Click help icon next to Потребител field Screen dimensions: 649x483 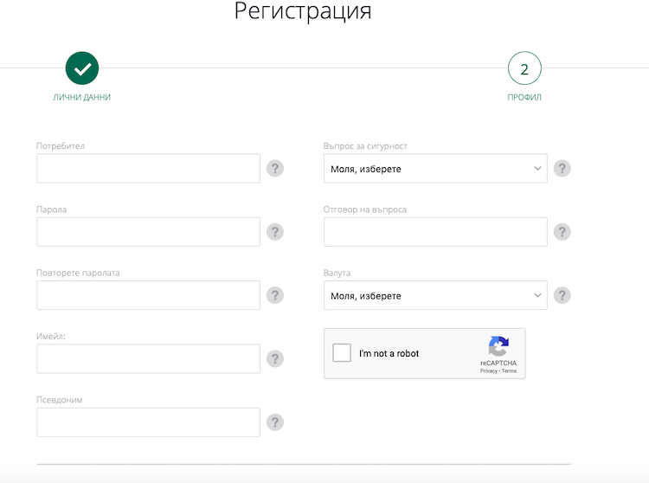275,169
